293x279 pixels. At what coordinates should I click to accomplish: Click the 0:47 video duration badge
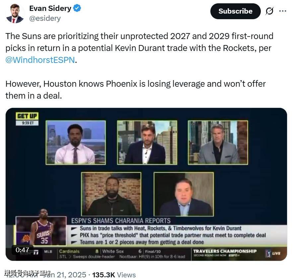[x=22, y=250]
